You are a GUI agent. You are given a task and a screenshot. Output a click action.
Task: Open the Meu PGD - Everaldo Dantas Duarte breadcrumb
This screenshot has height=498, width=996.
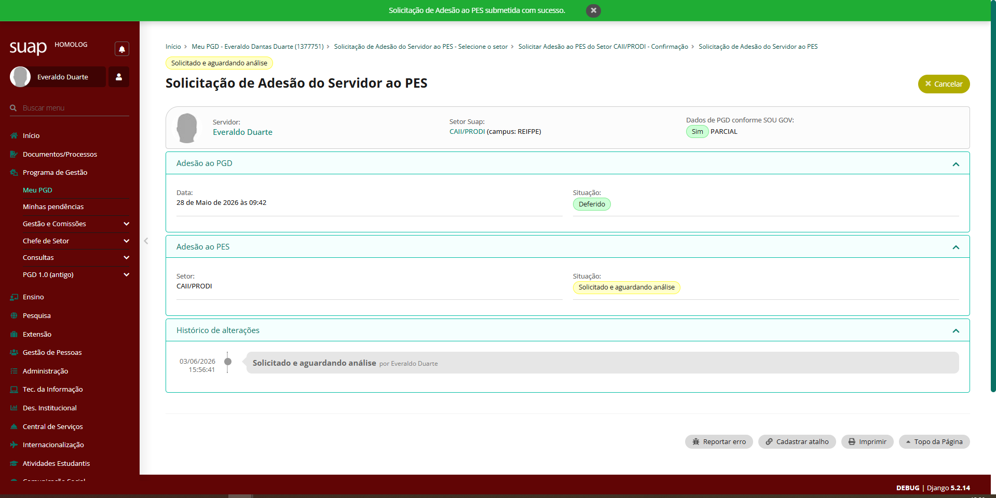click(257, 47)
